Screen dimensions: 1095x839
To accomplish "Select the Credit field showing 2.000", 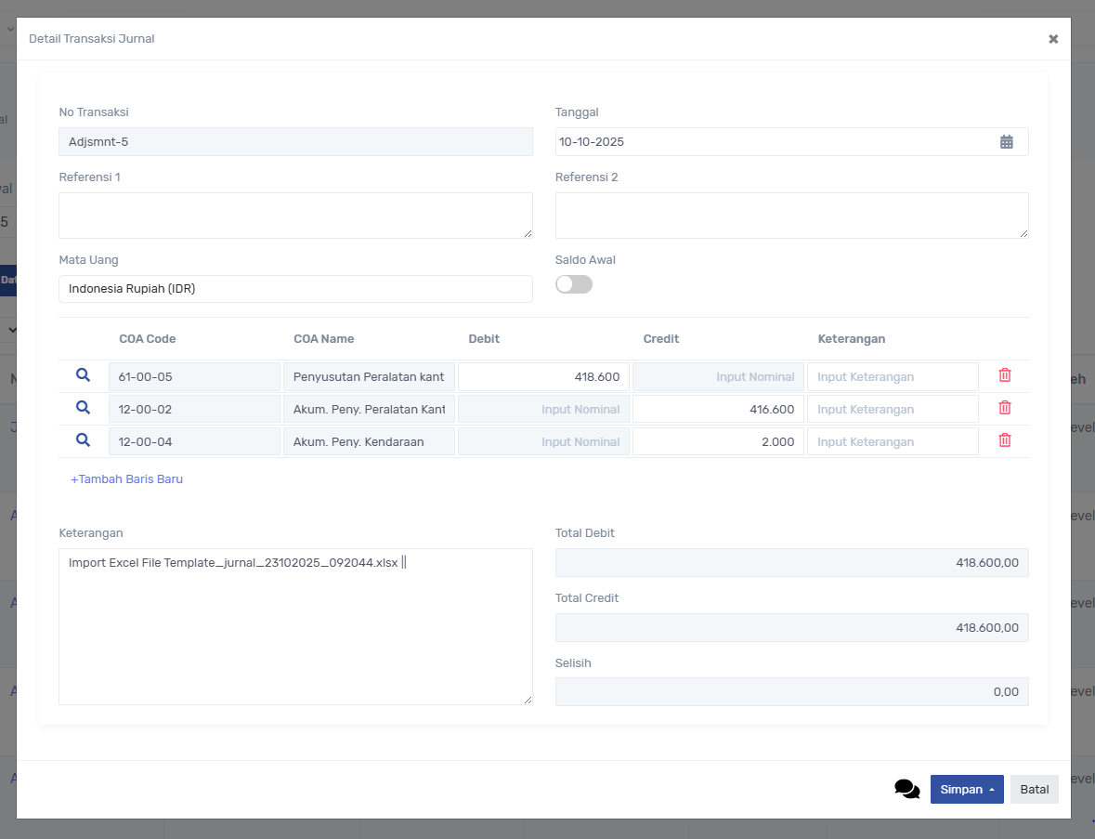I will 717,442.
